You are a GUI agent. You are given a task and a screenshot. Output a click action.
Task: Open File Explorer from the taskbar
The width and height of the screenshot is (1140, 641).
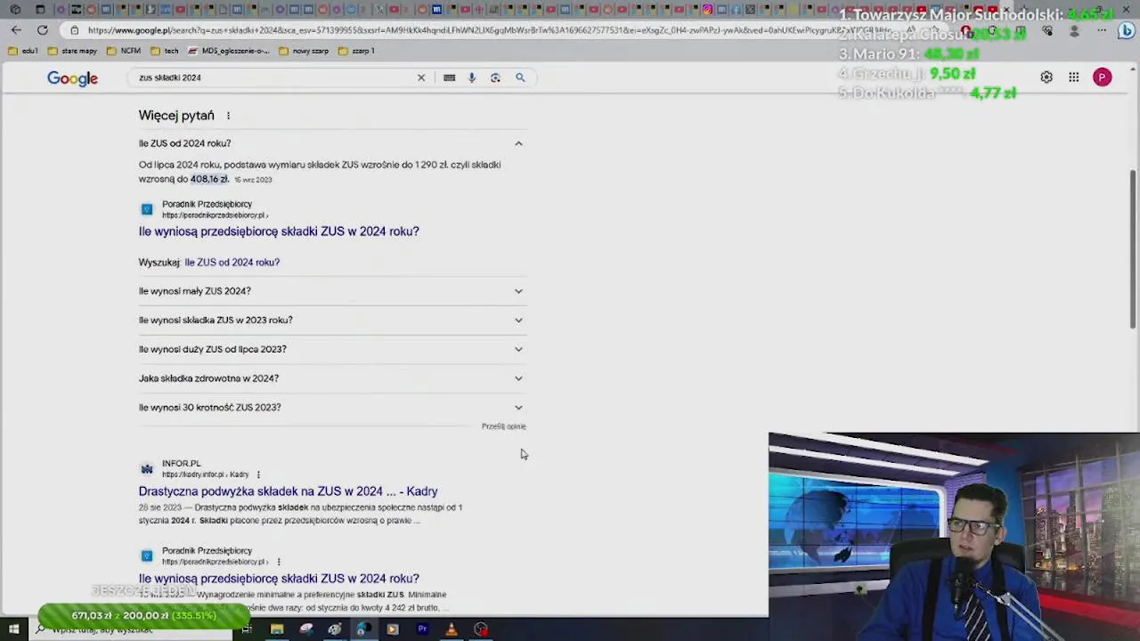click(x=277, y=629)
